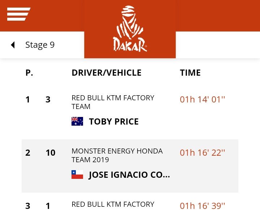Click the back arrow beside Stage 9
260x210 pixels.
point(13,45)
